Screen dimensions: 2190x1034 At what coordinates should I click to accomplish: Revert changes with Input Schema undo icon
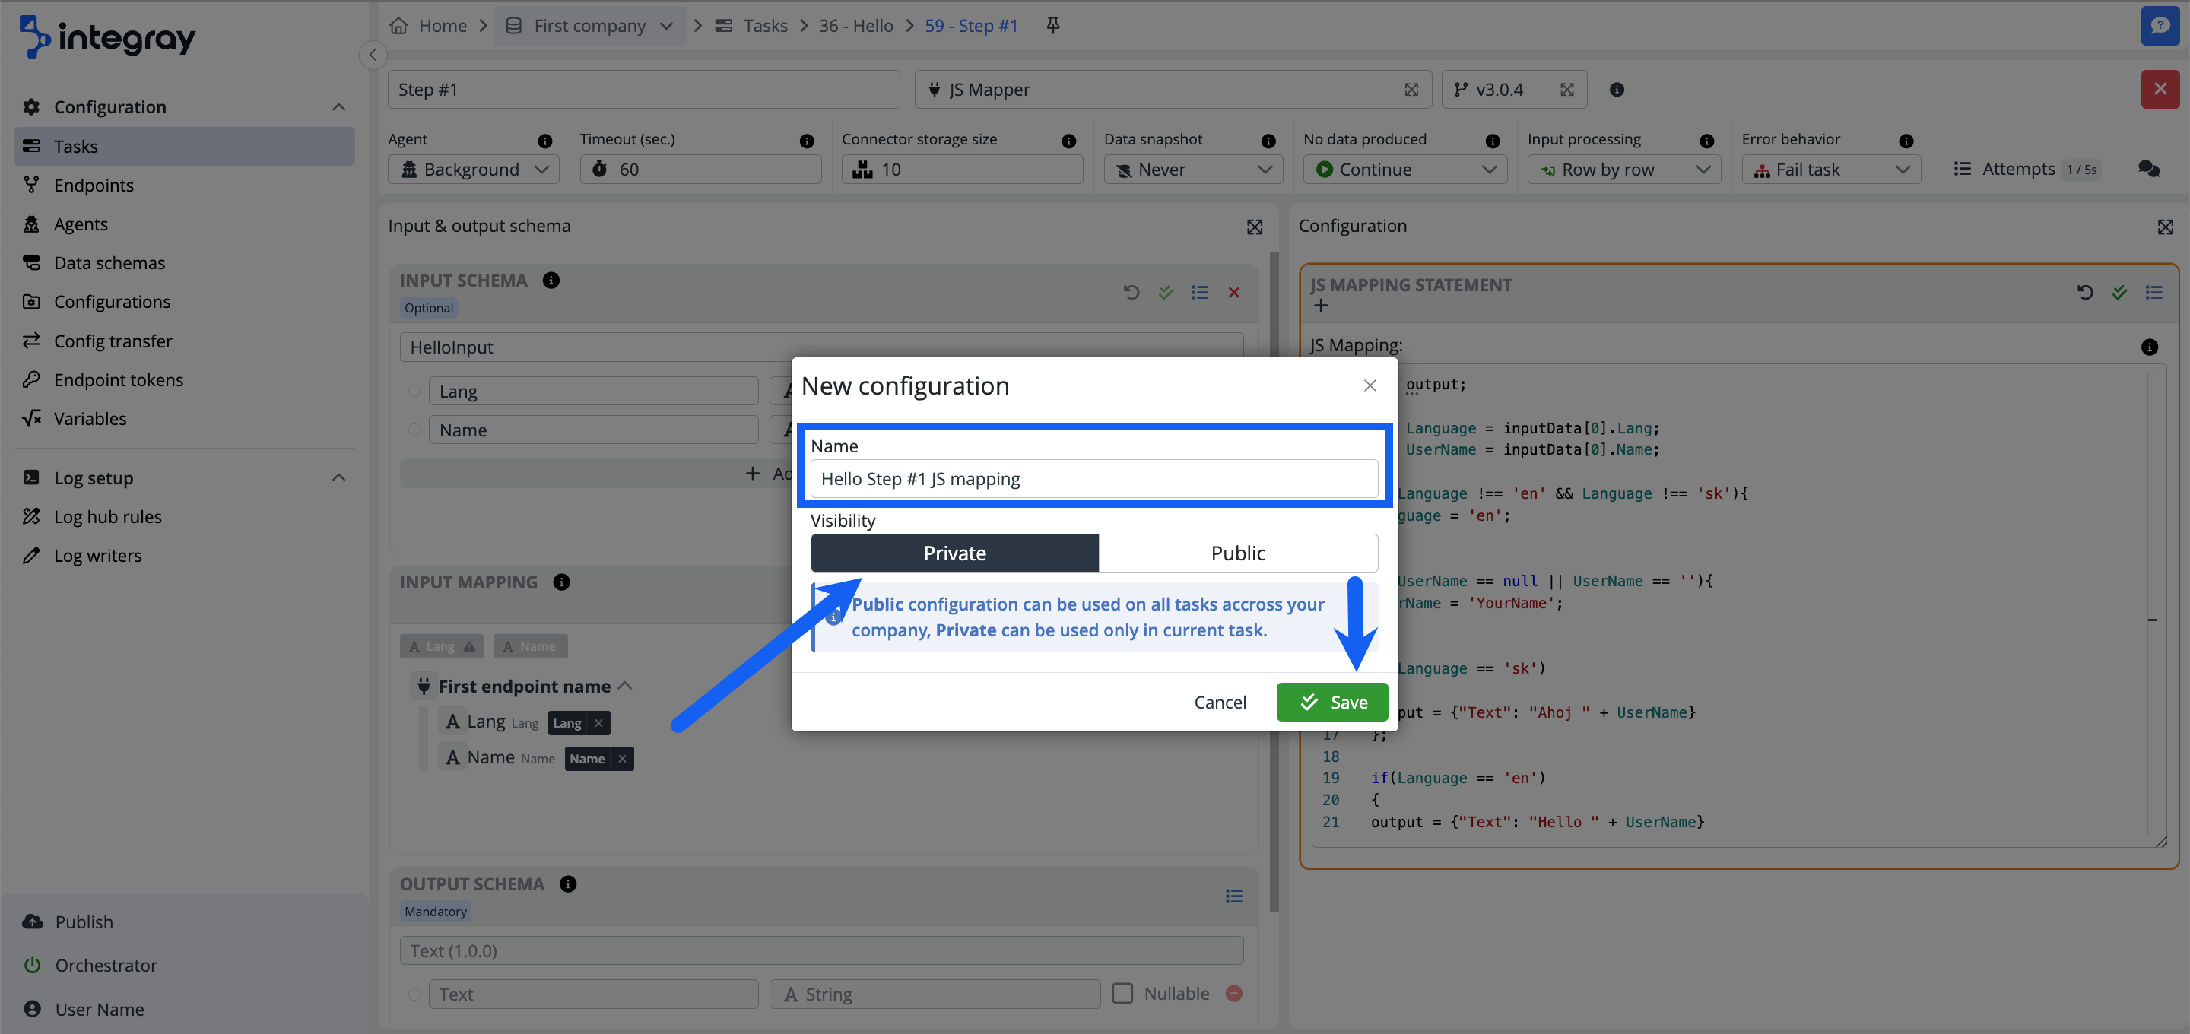point(1131,292)
